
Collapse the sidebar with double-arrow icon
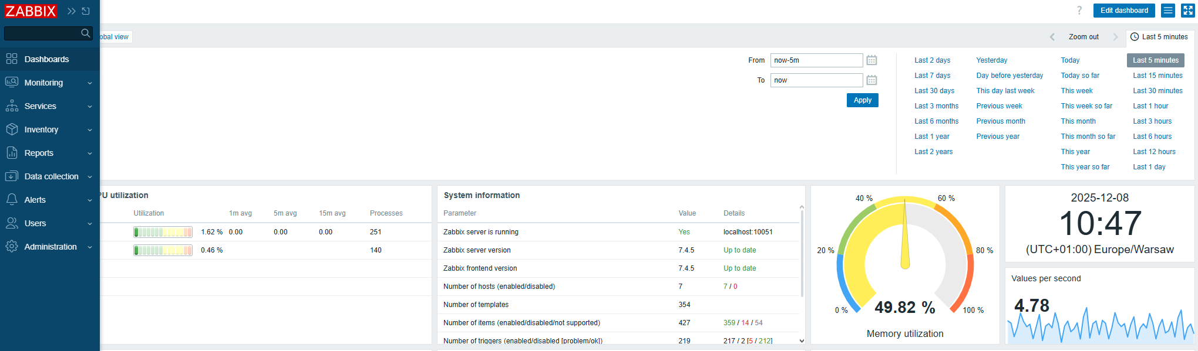(x=71, y=11)
